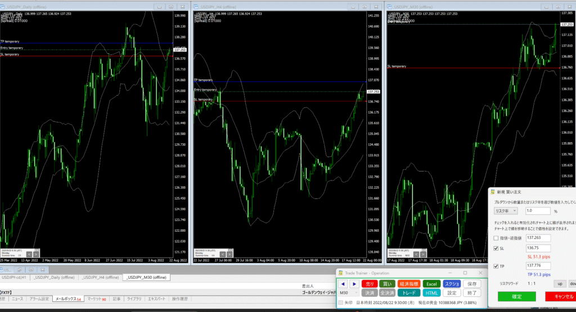
Task: Open the ニュース terminal tab
Action: [x=17, y=299]
